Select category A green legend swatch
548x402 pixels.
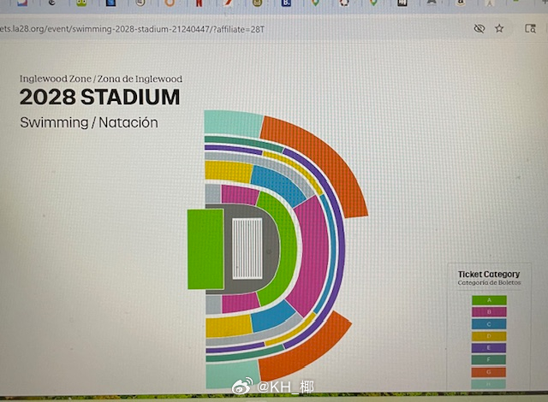(489, 300)
